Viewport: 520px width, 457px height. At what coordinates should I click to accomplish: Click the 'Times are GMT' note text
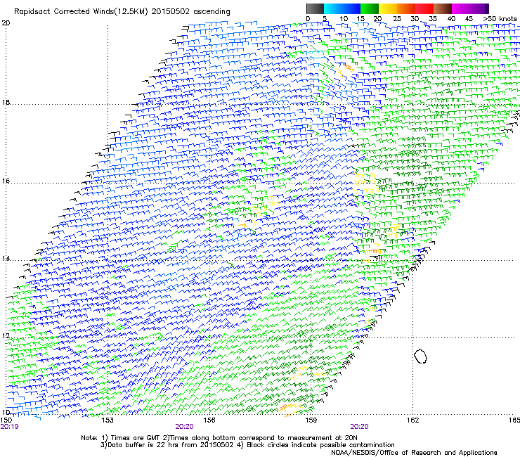click(x=135, y=438)
